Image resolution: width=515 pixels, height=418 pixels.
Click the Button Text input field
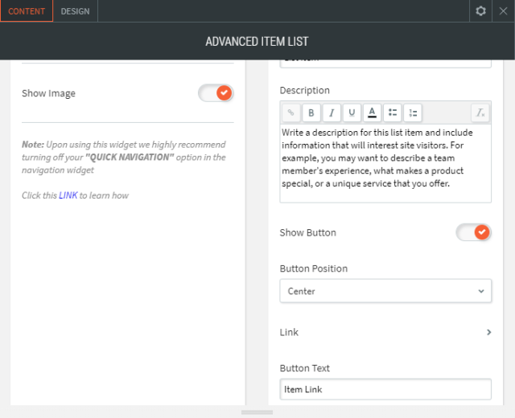(x=385, y=389)
